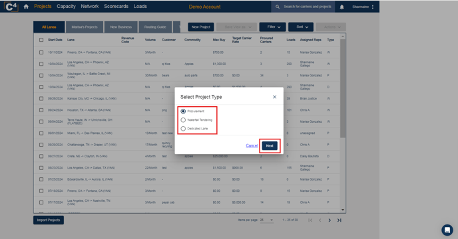
Task: Open the Actions dropdown
Action: (331, 27)
